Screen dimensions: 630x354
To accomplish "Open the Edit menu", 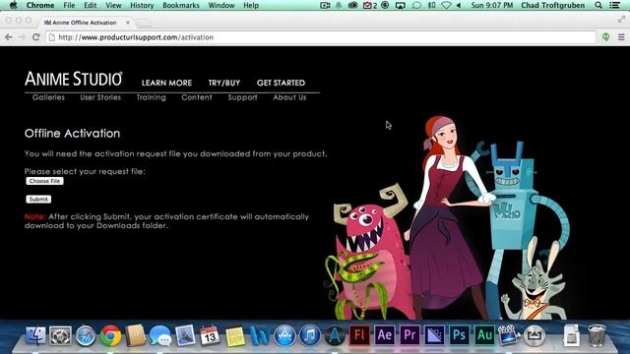I will coord(90,5).
